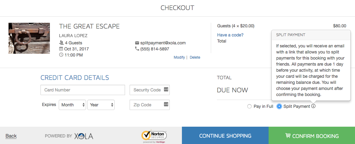This screenshot has height=144, width=355.
Task: Open the expiration Year dropdown
Action: coord(101,105)
